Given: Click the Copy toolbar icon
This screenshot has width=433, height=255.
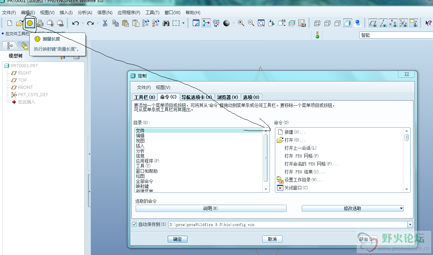Looking at the screenshot, I should pyautogui.click(x=115, y=23).
